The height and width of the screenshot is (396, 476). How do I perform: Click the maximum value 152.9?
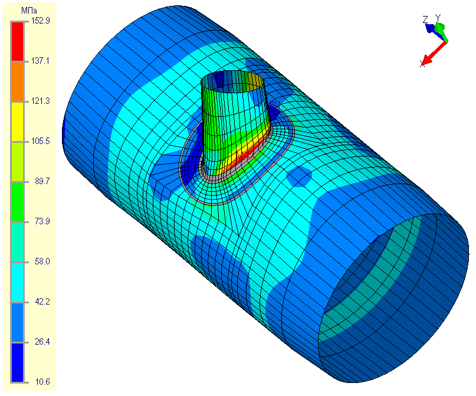pyautogui.click(x=41, y=21)
